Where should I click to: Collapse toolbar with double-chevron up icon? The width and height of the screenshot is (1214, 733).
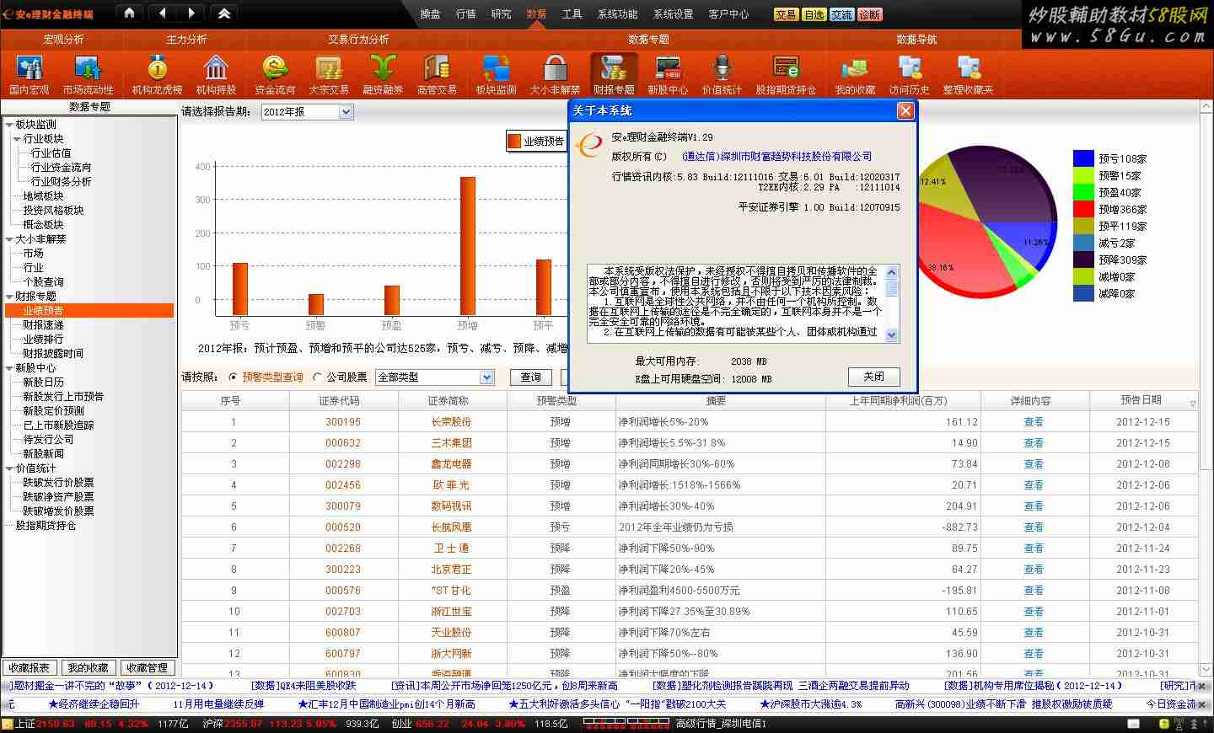pyautogui.click(x=224, y=13)
